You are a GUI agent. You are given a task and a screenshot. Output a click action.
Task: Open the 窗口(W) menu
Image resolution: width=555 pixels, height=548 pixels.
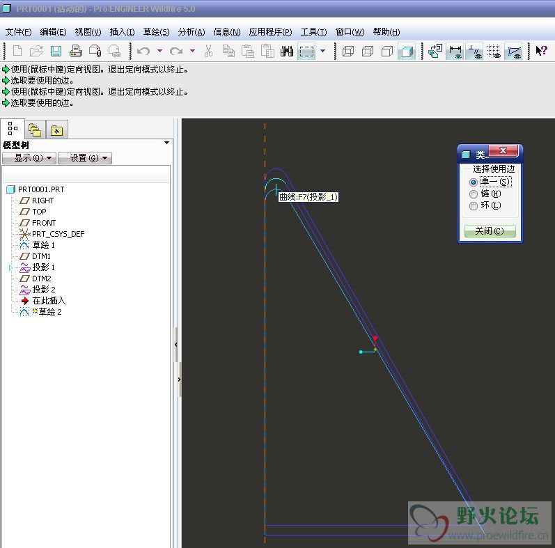pos(350,32)
